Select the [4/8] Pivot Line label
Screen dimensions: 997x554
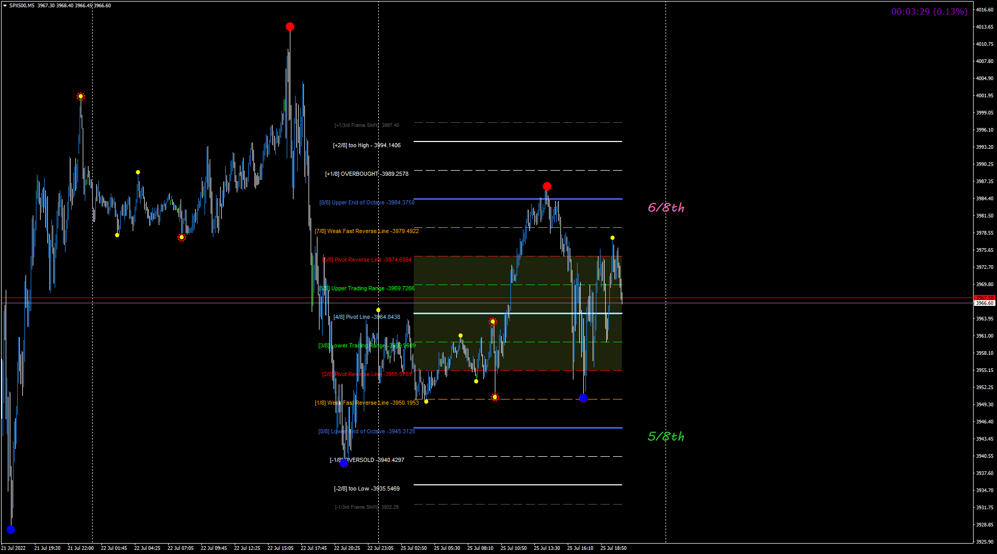point(367,317)
